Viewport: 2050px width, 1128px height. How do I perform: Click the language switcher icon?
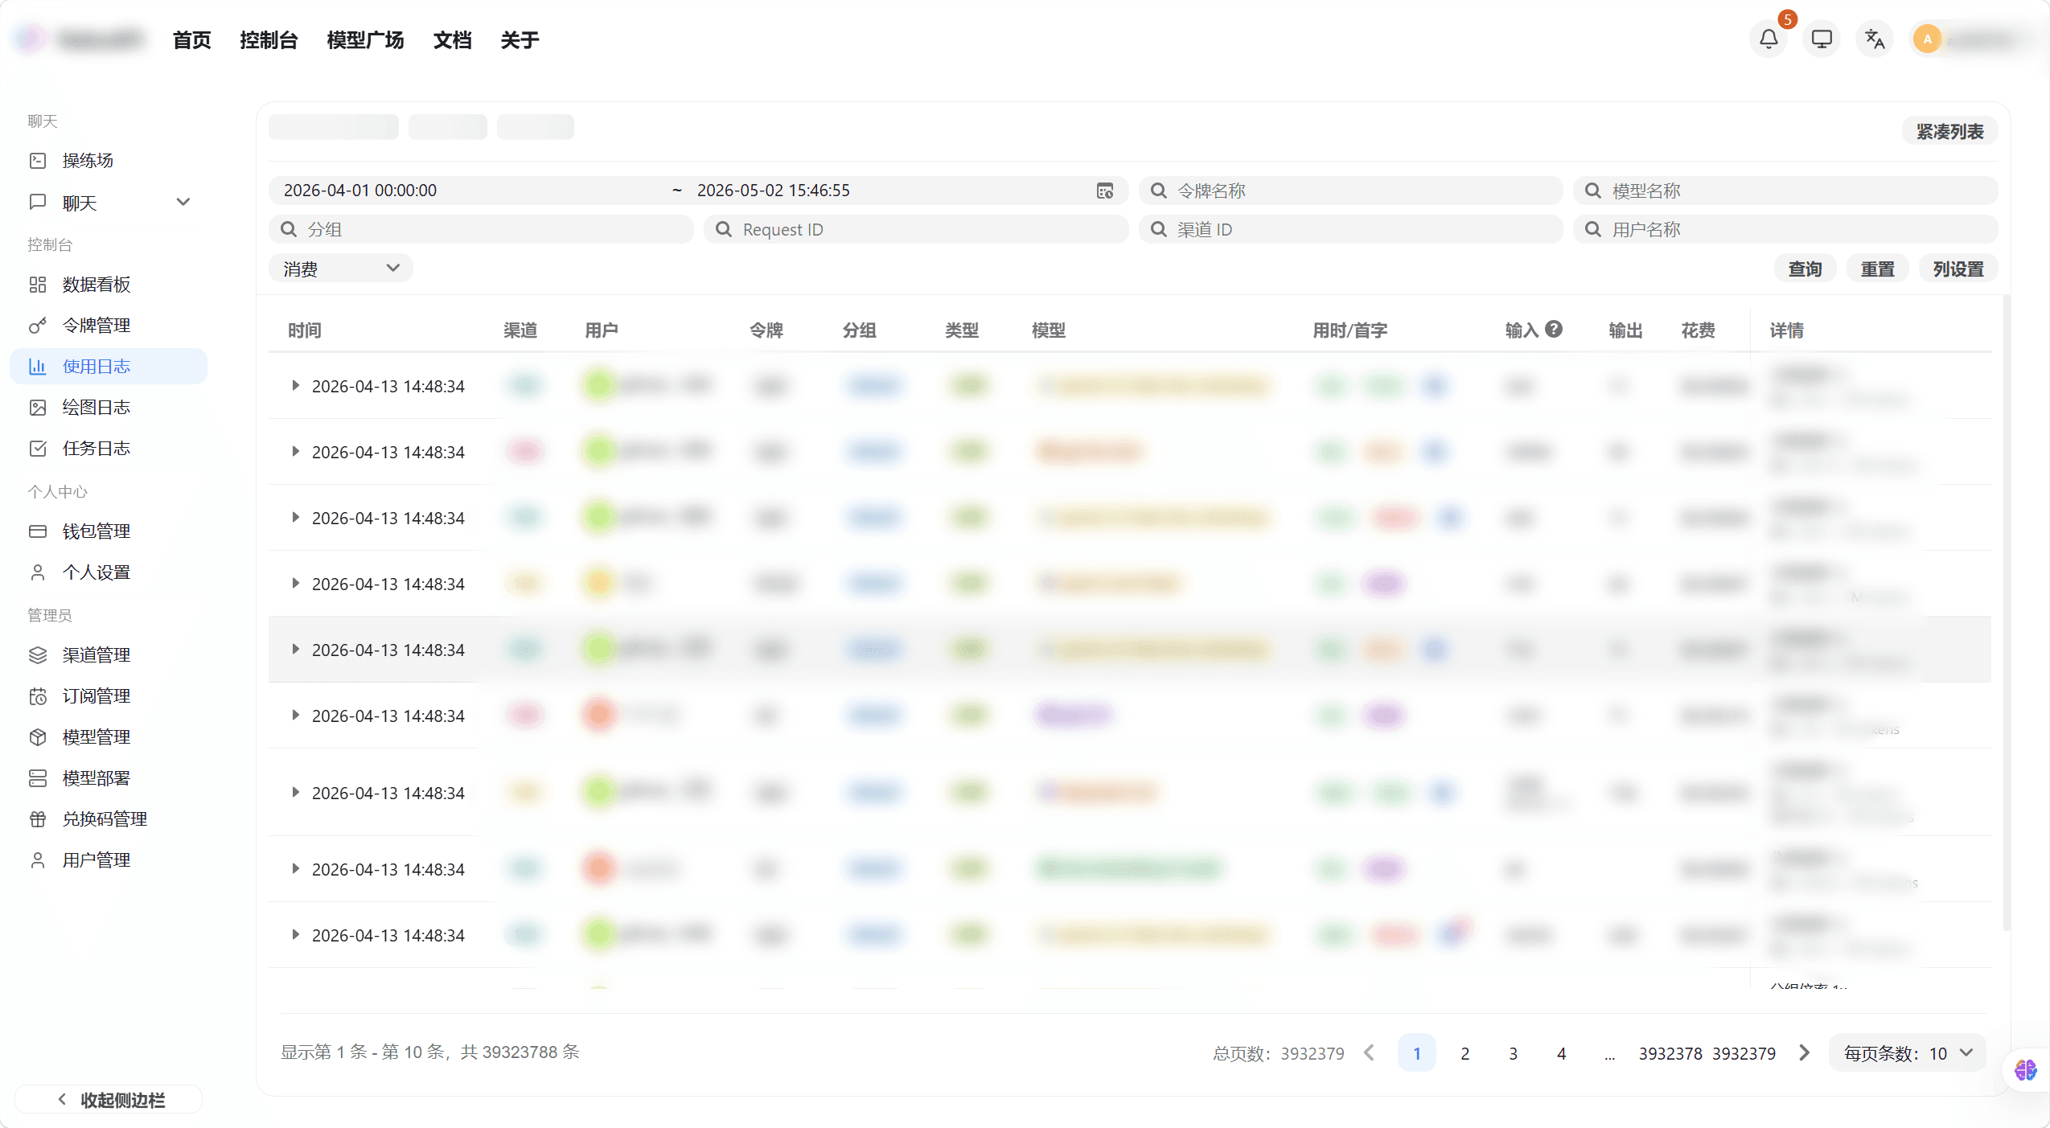tap(1873, 38)
